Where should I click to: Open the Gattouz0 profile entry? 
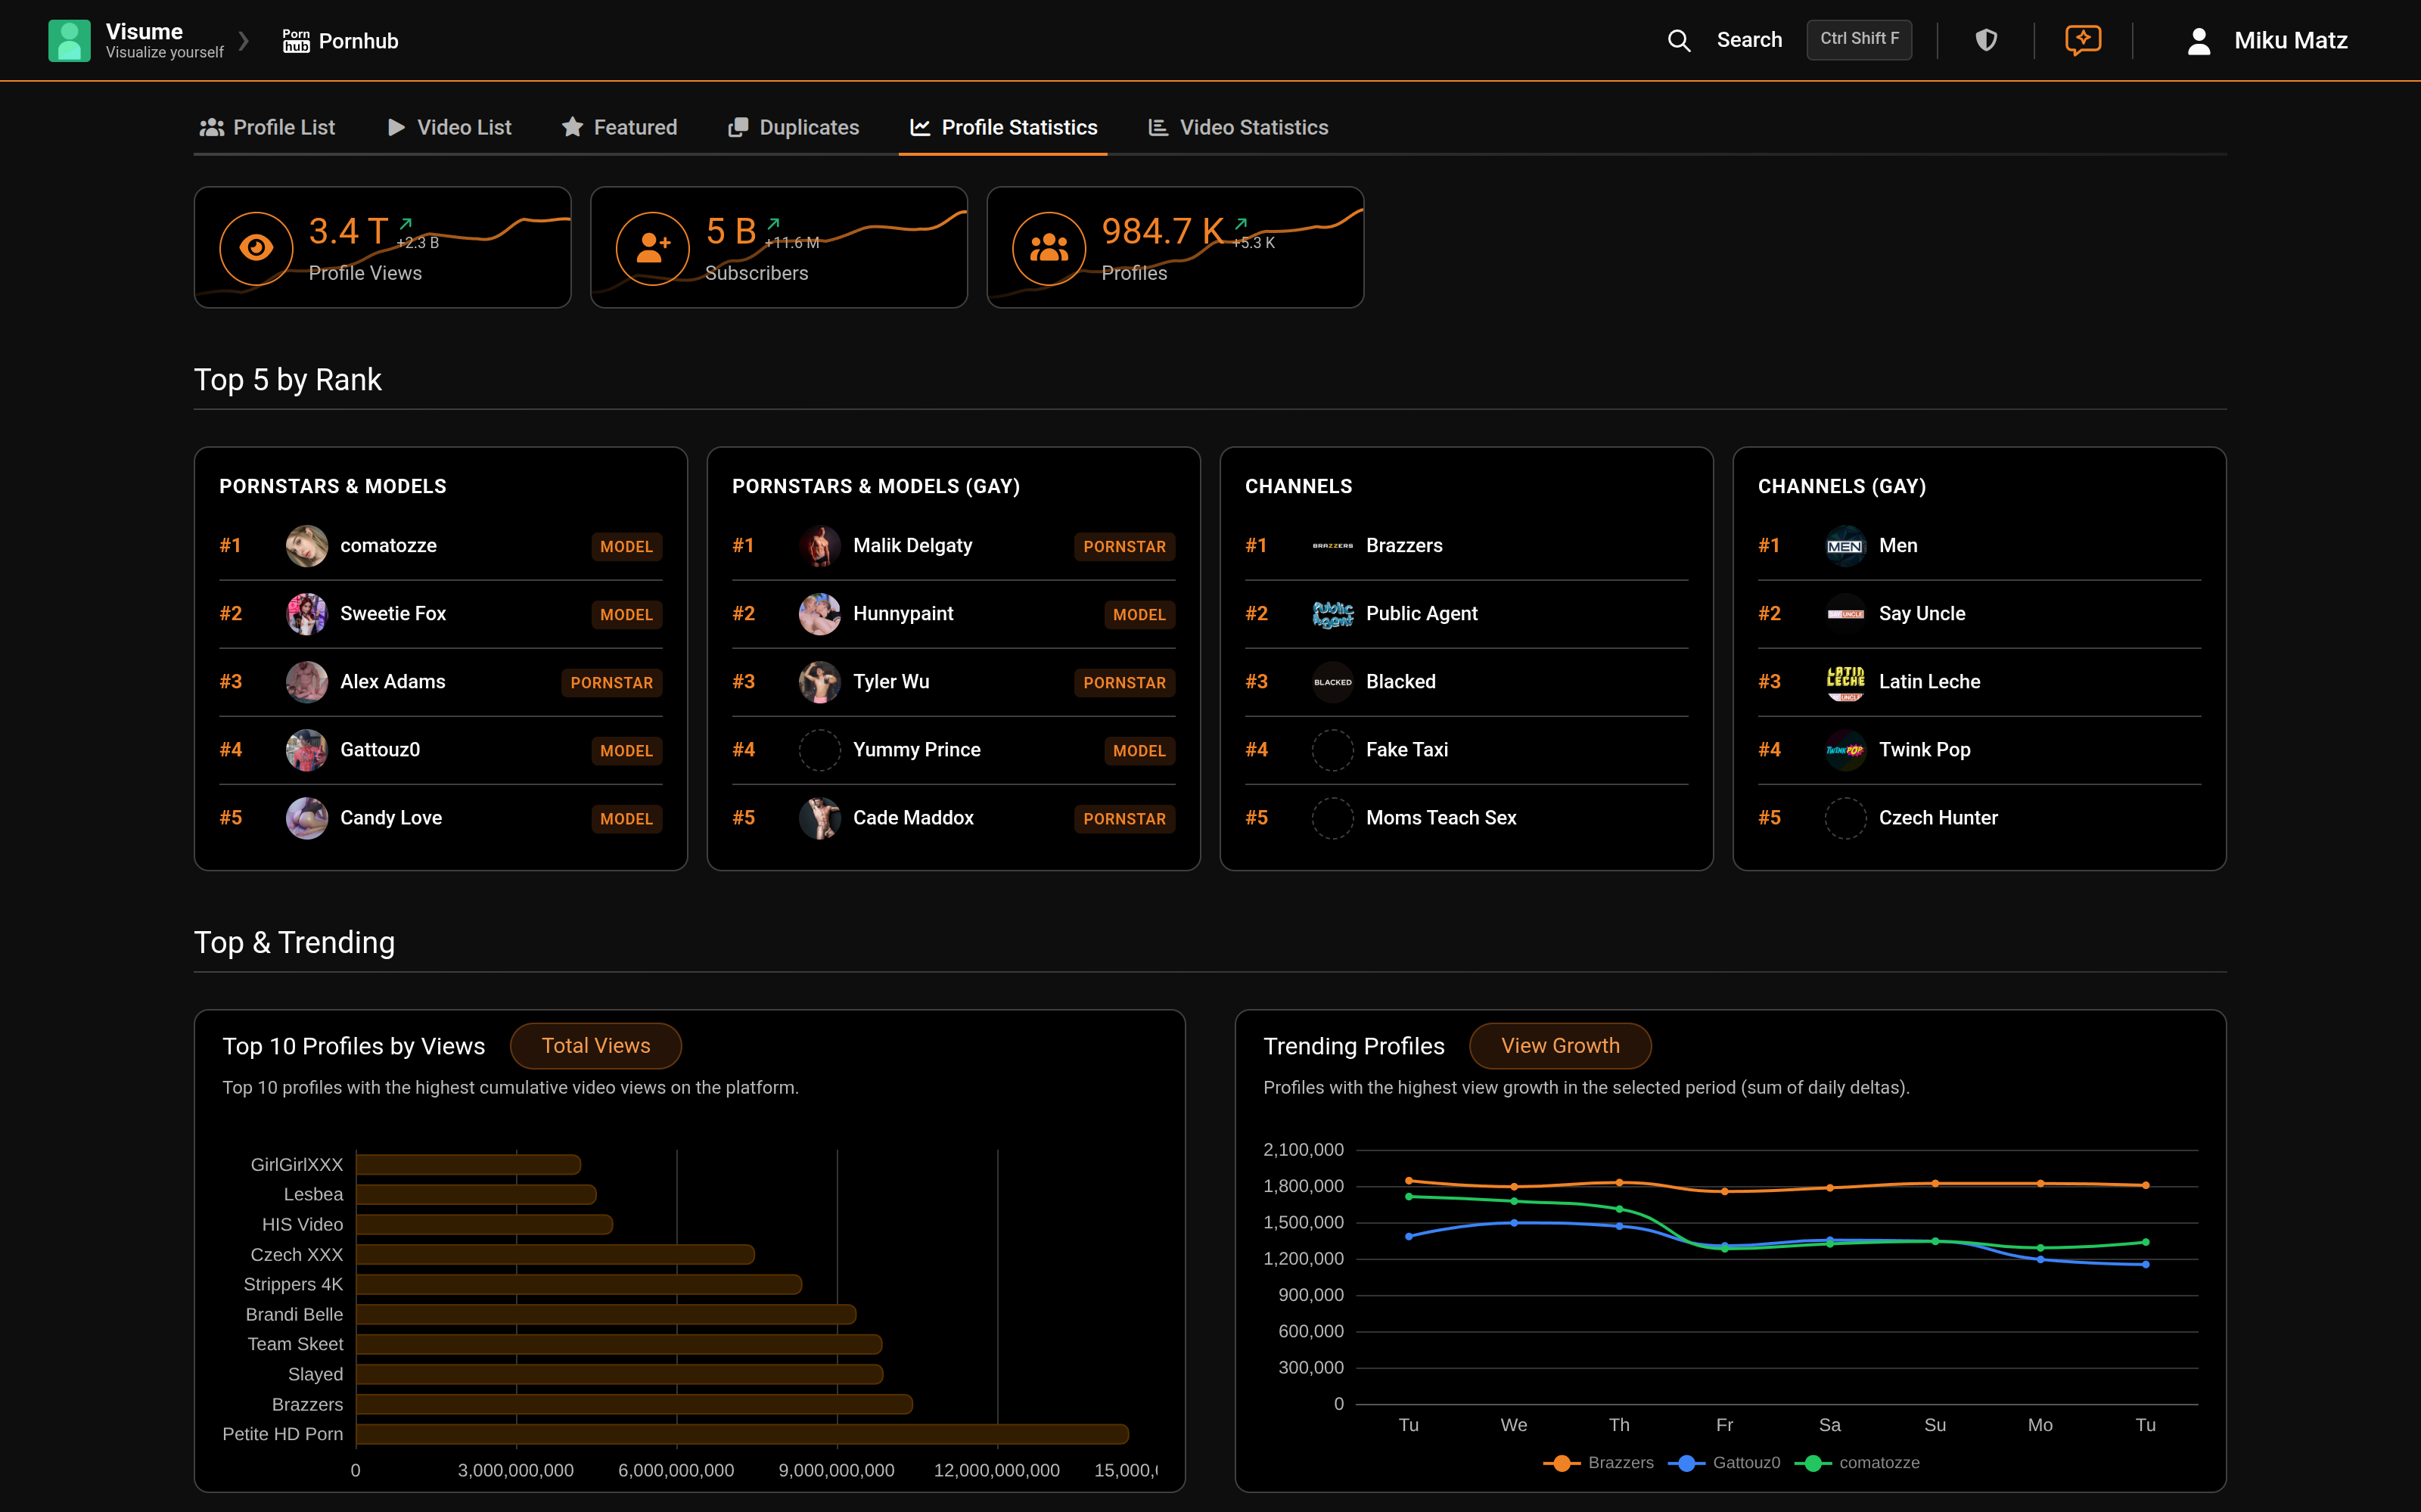click(441, 750)
